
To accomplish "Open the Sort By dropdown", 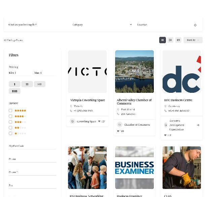I will [193, 40].
